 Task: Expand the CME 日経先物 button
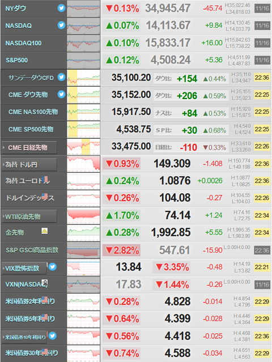29,147
